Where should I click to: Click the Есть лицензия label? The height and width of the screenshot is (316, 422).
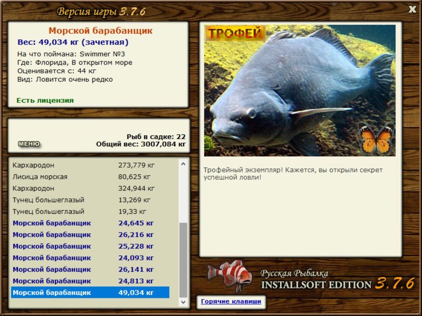point(45,101)
